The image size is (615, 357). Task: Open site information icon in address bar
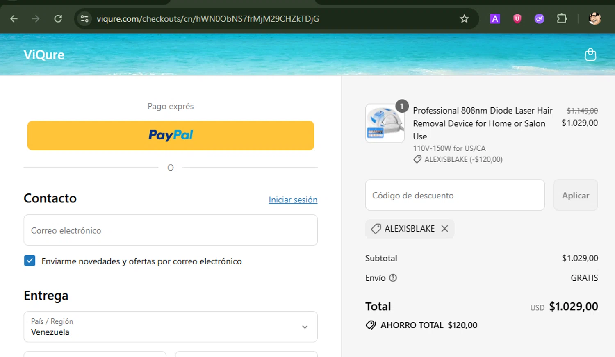pos(84,19)
